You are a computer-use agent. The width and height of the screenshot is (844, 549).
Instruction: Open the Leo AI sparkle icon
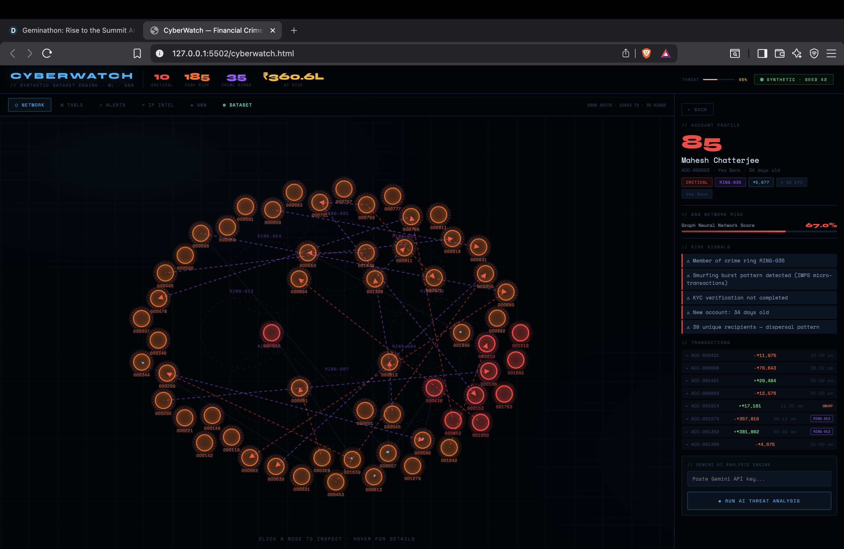(x=797, y=53)
